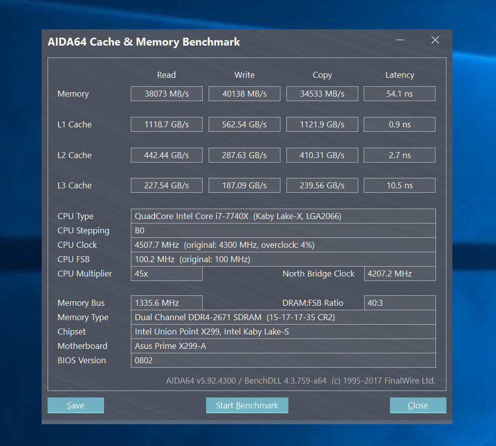
Task: Click the North Bridge Clock label
Action: (x=319, y=274)
